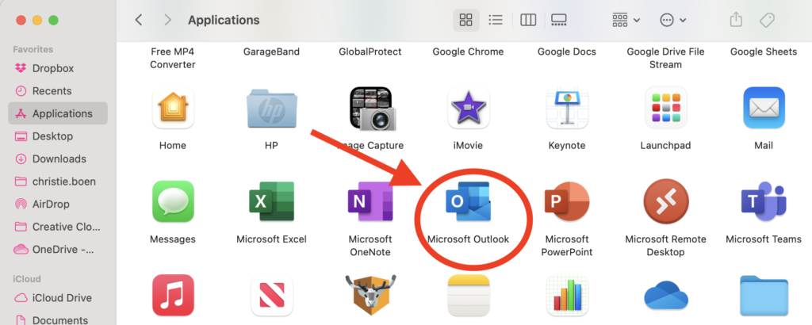The image size is (812, 325).
Task: Click the Edit Tags button
Action: click(x=767, y=20)
